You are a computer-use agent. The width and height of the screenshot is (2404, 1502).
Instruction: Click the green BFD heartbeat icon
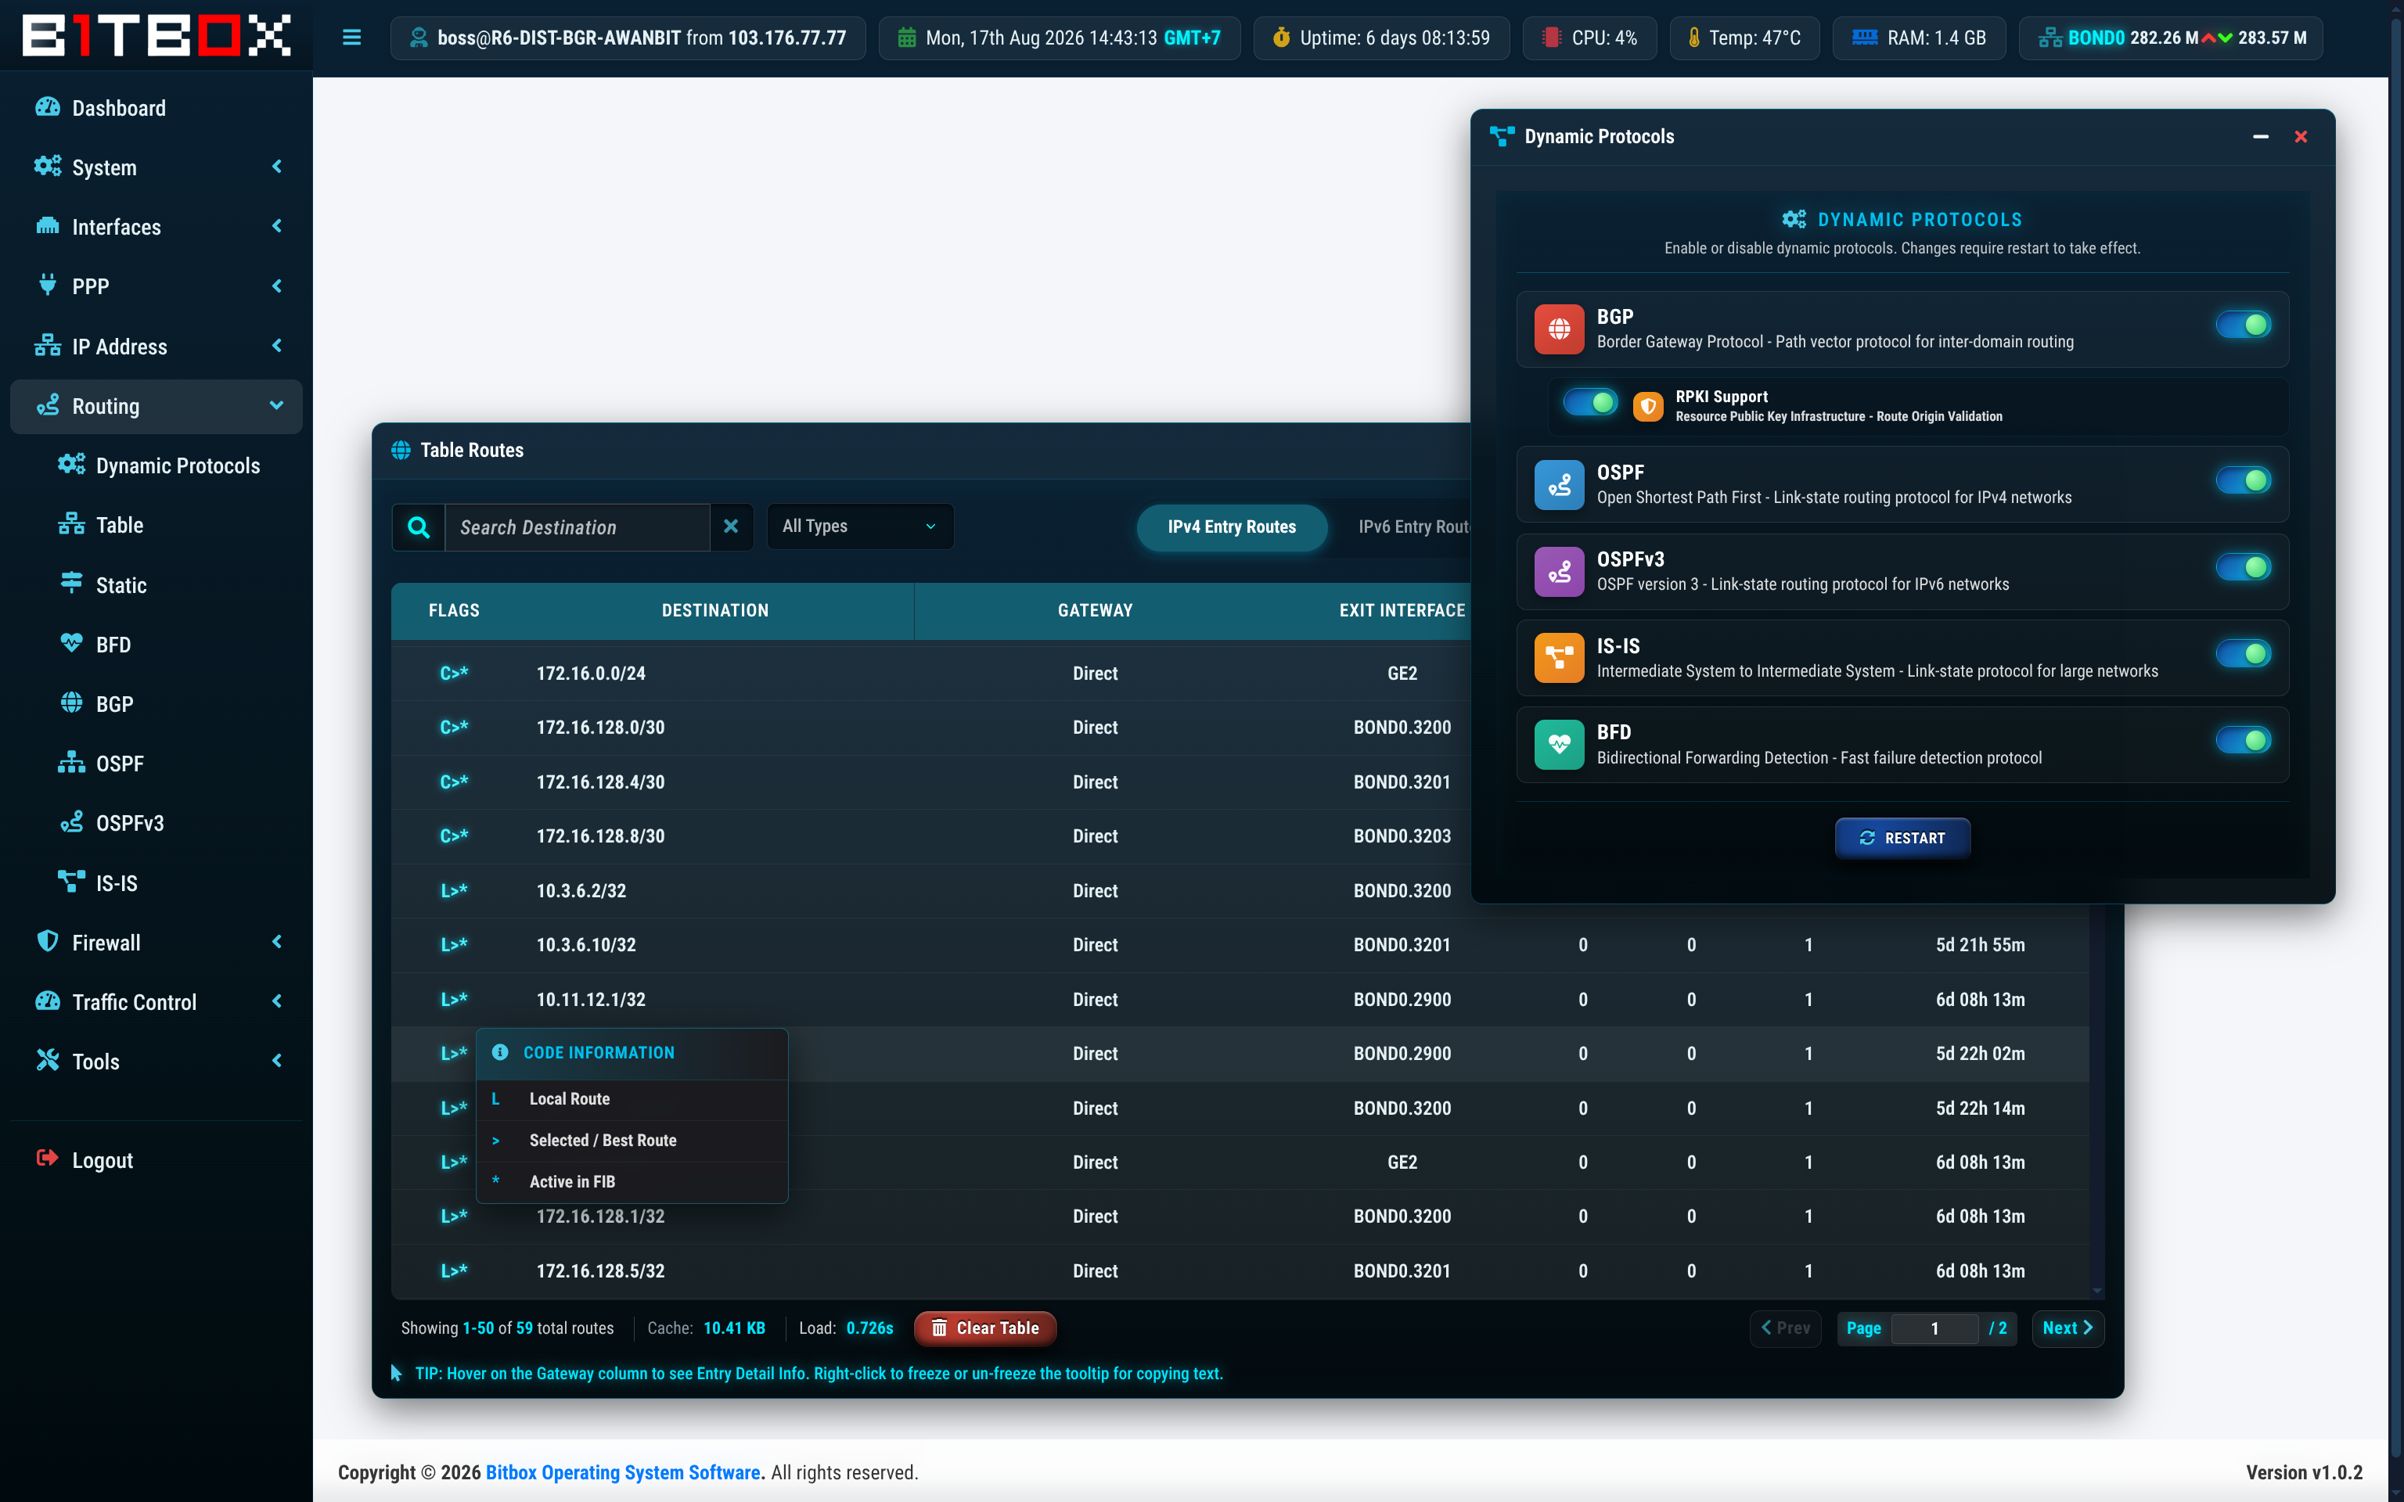(x=1559, y=744)
